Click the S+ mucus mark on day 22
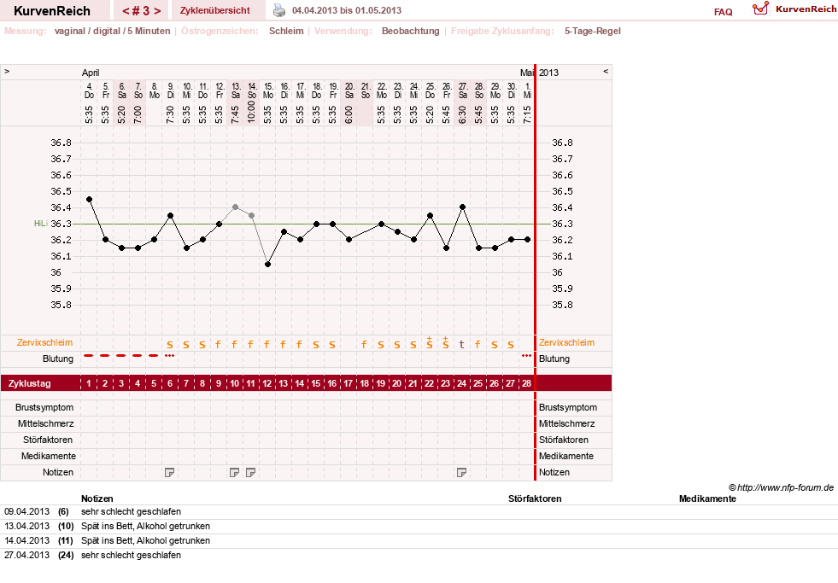Image resolution: width=838 pixels, height=583 pixels. point(429,343)
